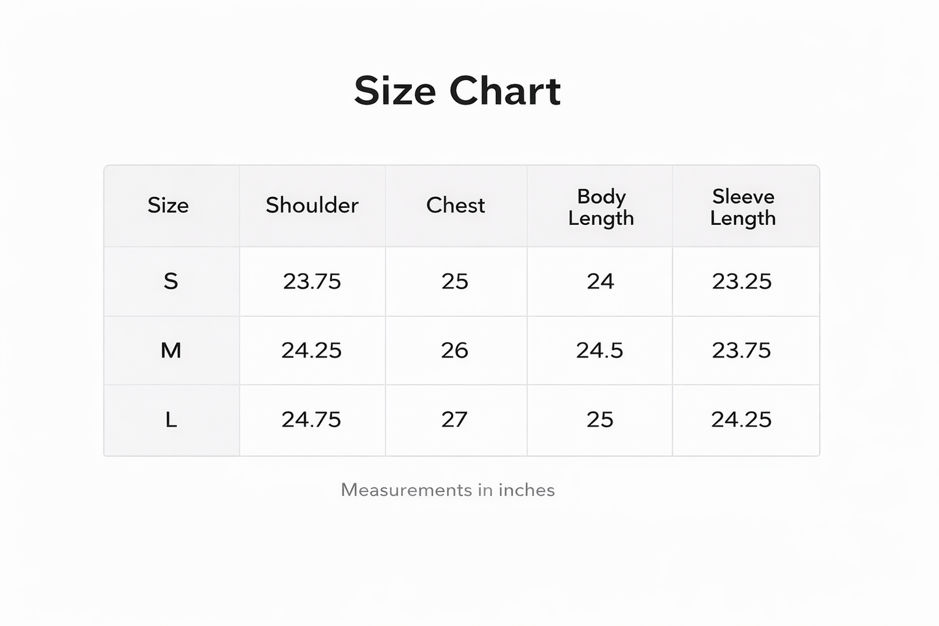The image size is (939, 626).
Task: Select the shoulder value 24.75 for L
Action: (x=311, y=420)
